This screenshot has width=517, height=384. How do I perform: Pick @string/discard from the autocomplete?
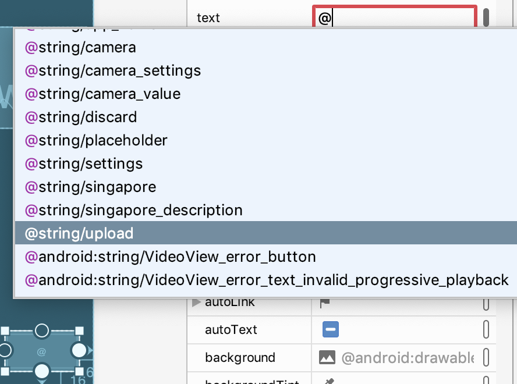point(81,117)
